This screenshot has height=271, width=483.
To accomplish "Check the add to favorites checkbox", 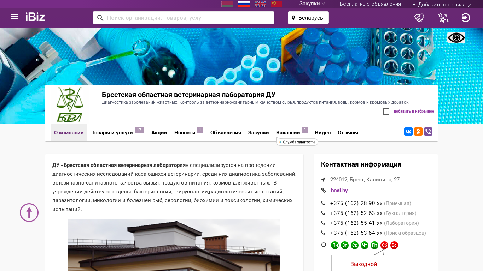I will point(386,112).
